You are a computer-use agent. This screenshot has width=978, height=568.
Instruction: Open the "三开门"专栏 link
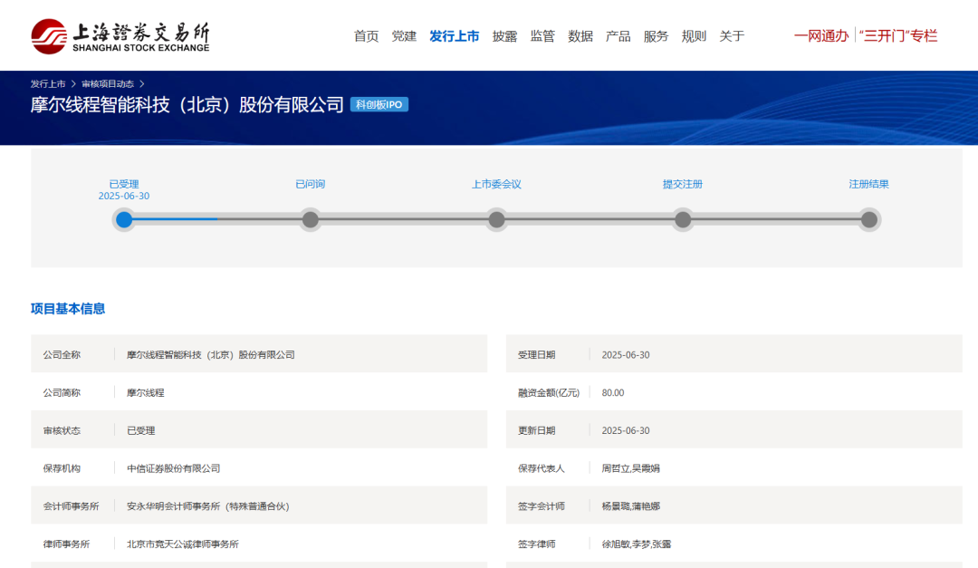coord(898,36)
